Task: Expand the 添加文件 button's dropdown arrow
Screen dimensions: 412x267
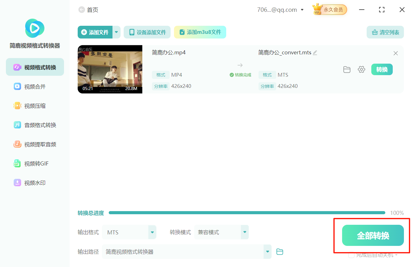Action: tap(116, 32)
